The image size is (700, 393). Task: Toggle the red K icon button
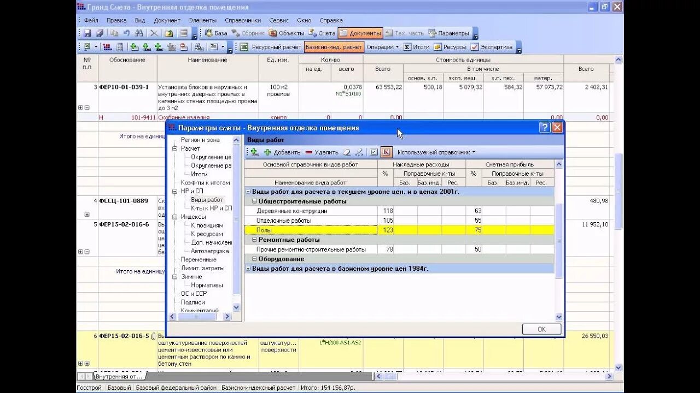coord(386,152)
